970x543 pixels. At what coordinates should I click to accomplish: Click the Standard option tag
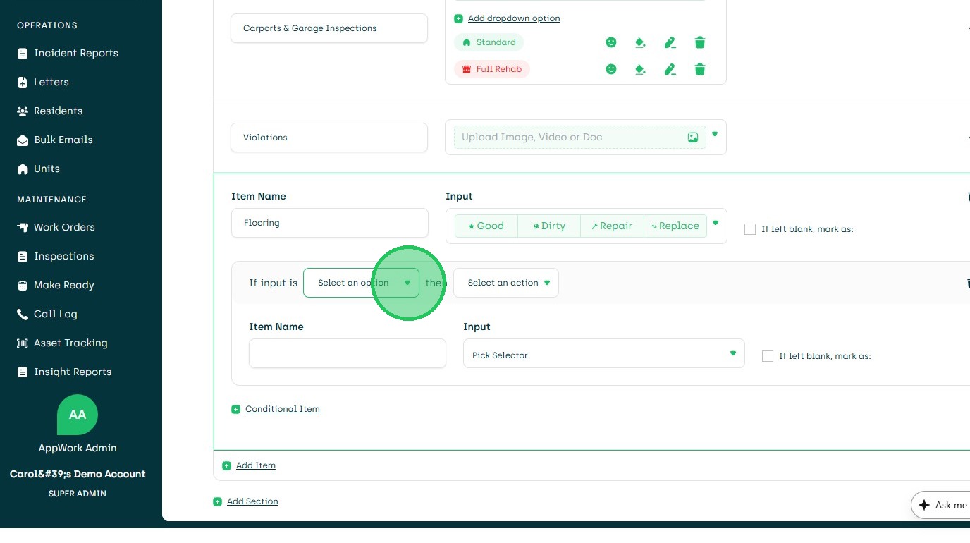(489, 42)
